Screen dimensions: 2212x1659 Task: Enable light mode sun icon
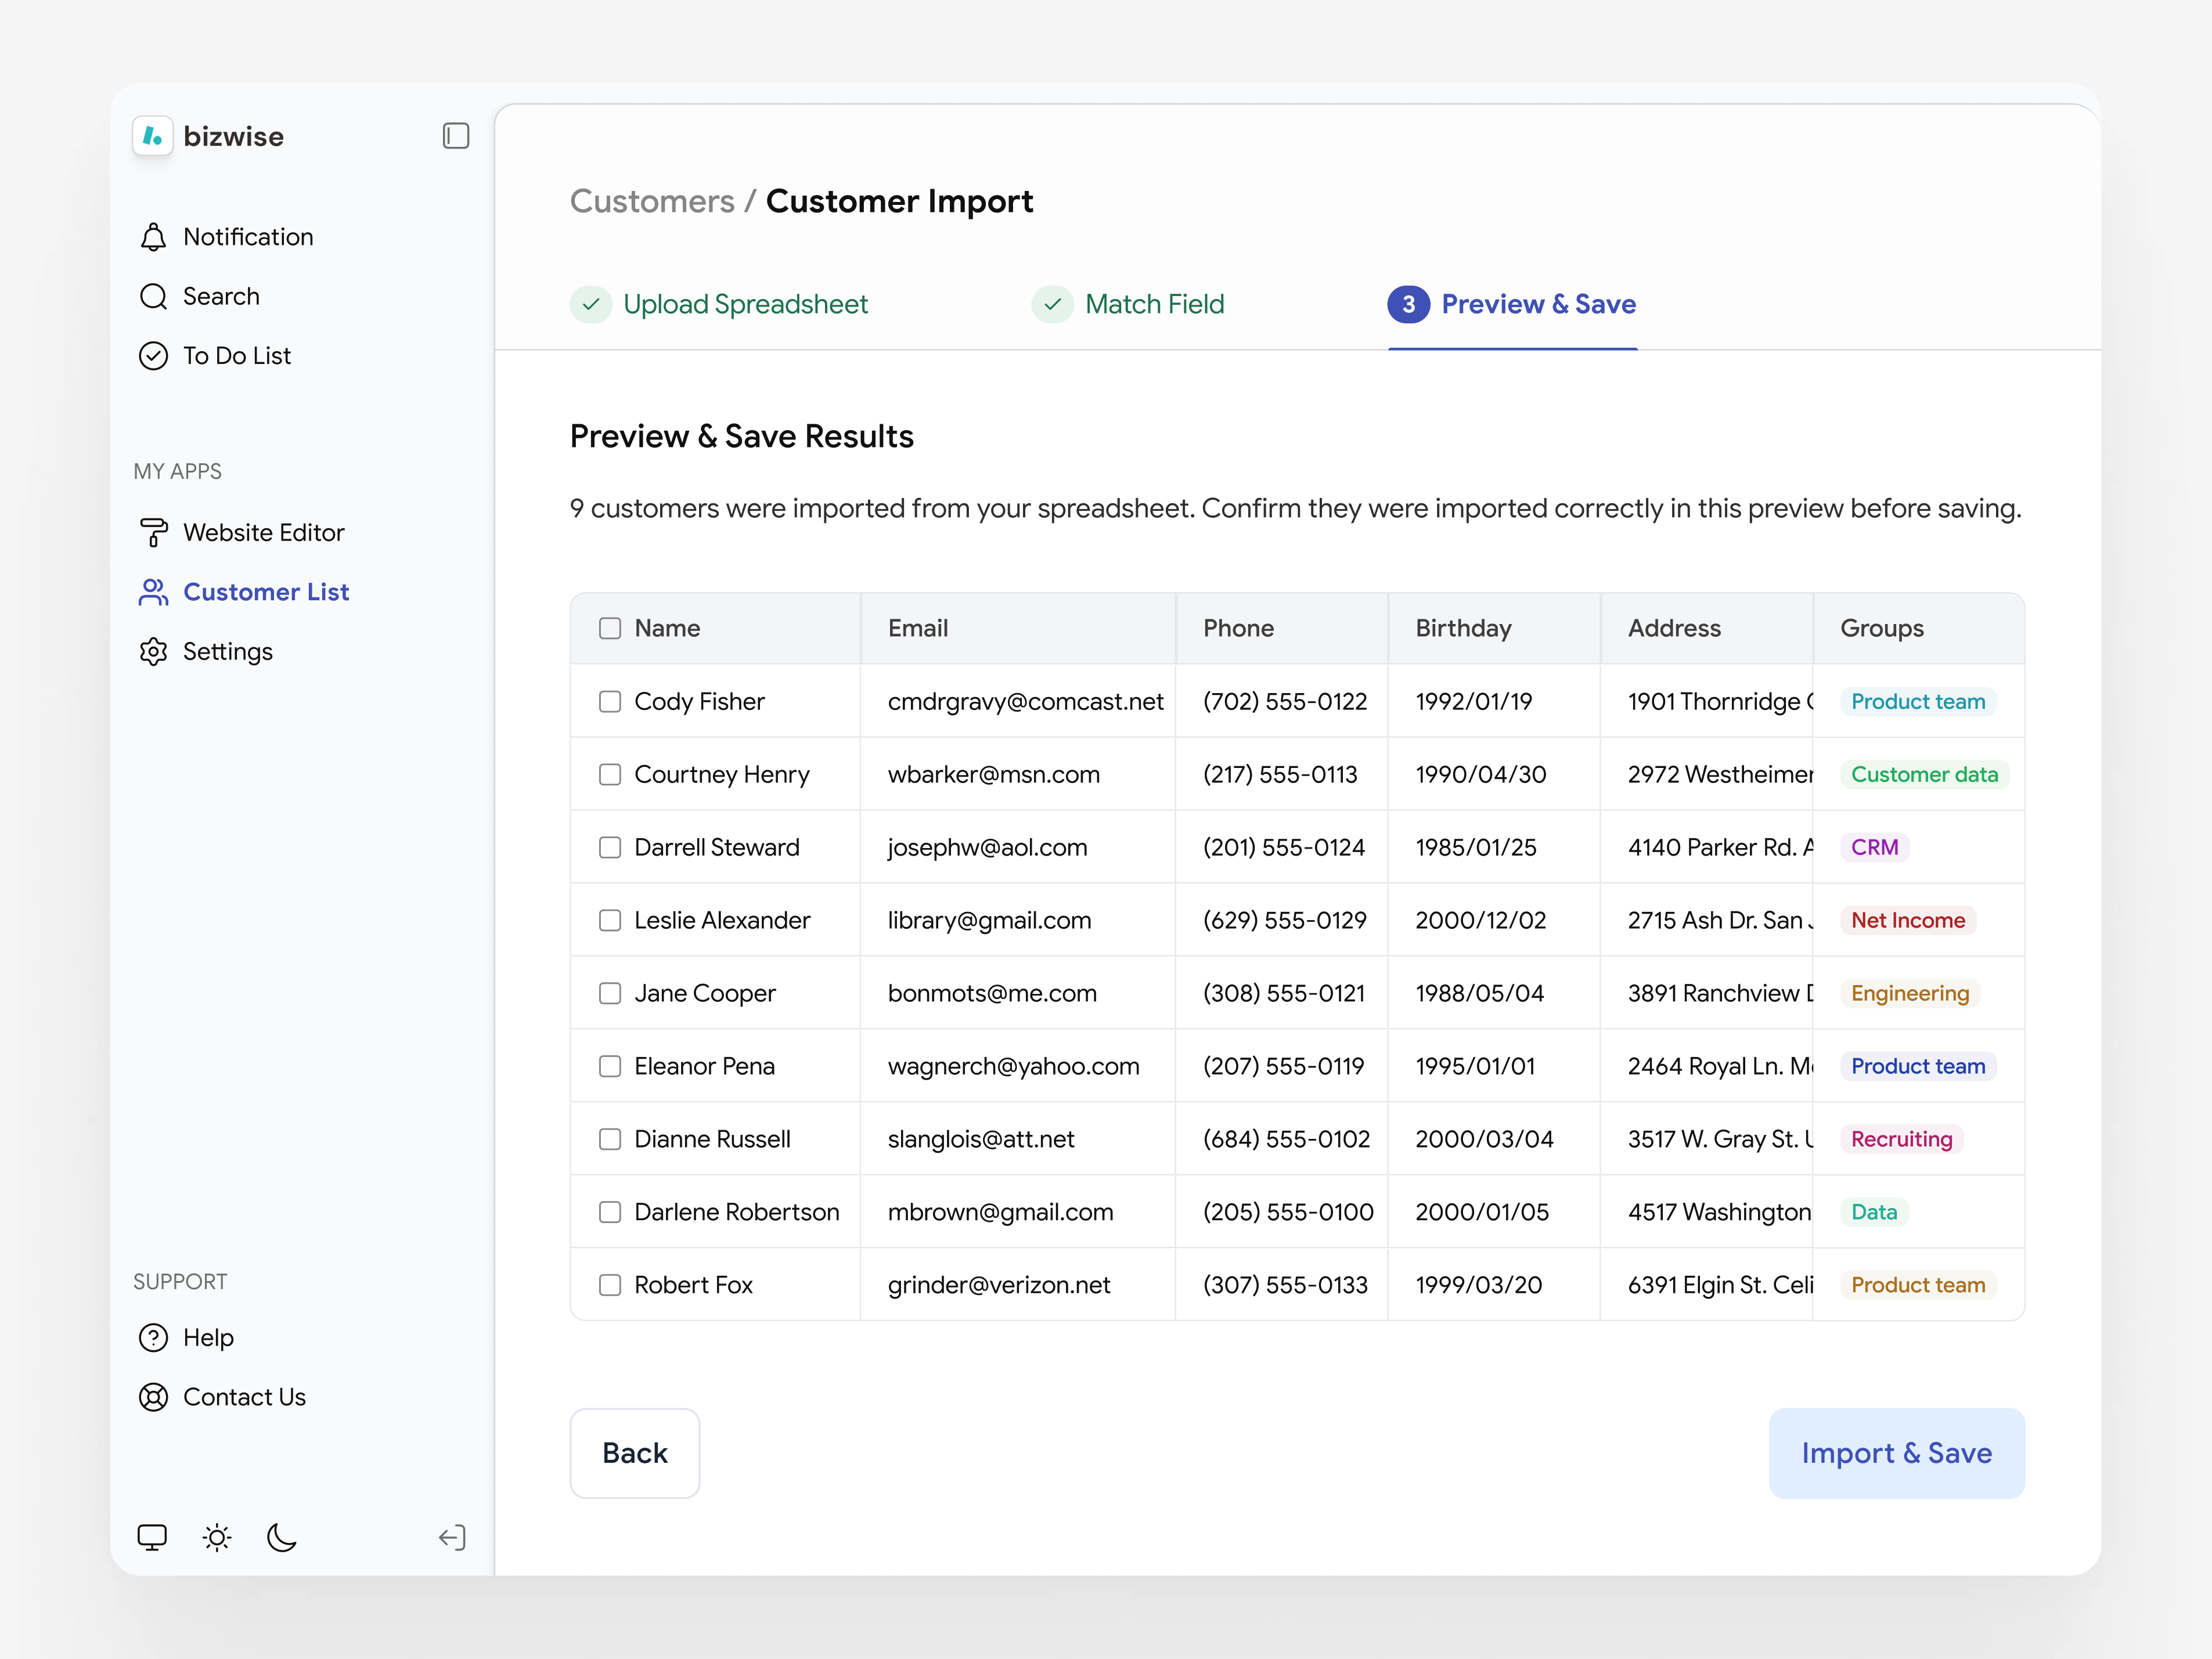pos(217,1537)
